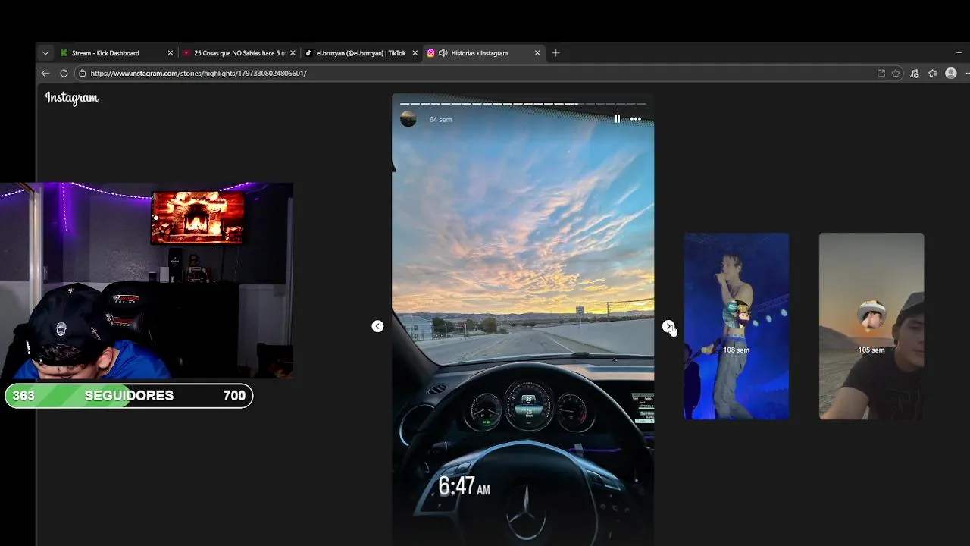Switch to the el.brrrryan TikTok tab
970x546 pixels.
[x=361, y=53]
